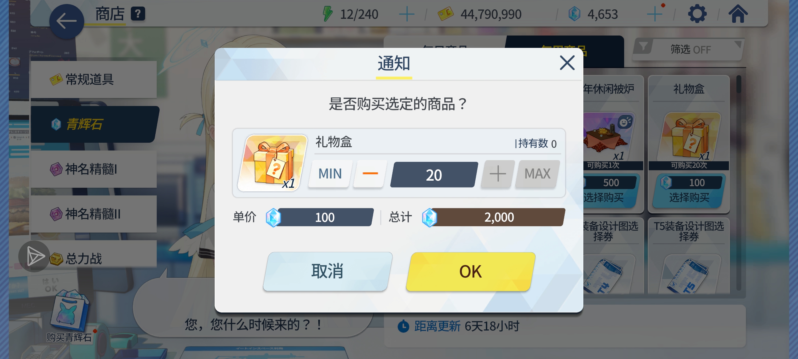This screenshot has width=798, height=359.
Task: Add pyroxene with plus beside 4,653
Action: 655,14
